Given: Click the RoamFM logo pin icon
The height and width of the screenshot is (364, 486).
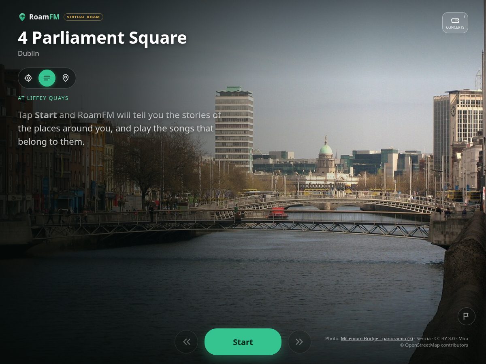Looking at the screenshot, I should (x=22, y=17).
